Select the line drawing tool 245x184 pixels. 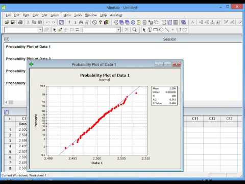point(167,30)
